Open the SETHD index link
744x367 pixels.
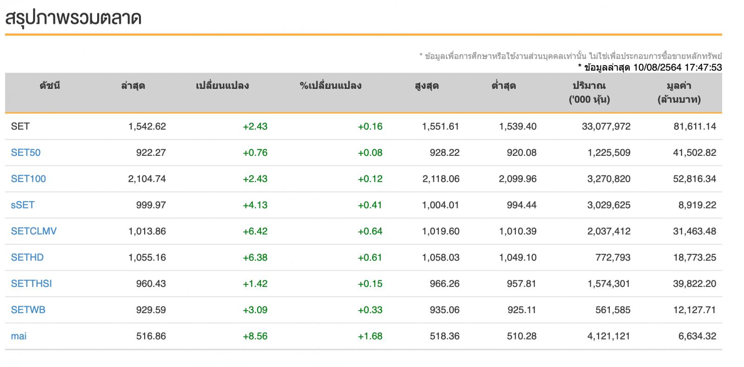(27, 257)
